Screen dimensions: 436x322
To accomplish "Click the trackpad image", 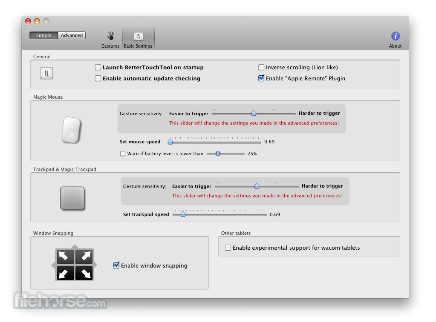I will 72,198.
